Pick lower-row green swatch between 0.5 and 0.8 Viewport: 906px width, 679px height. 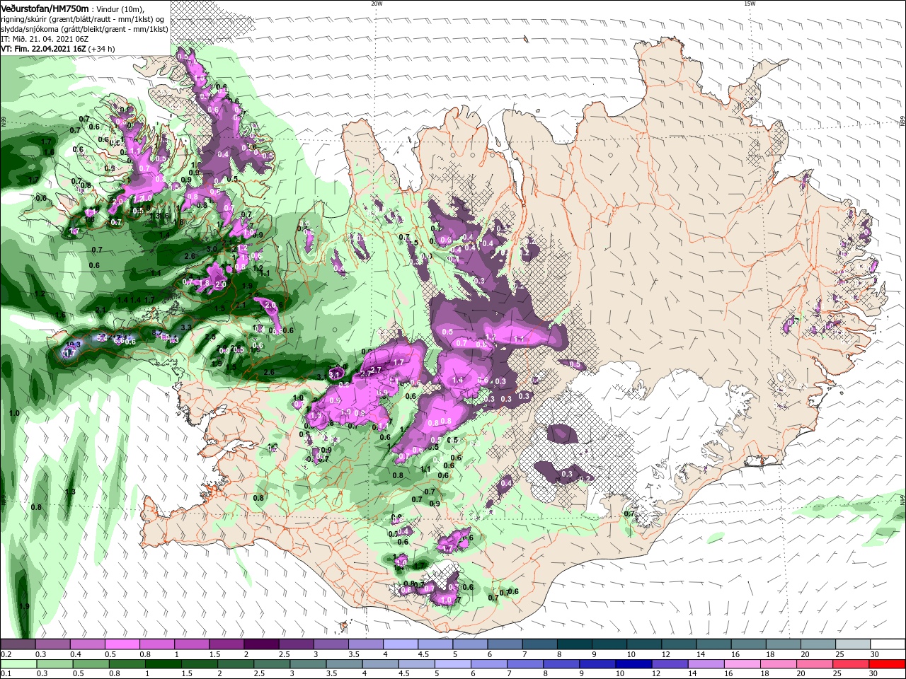[x=91, y=664]
